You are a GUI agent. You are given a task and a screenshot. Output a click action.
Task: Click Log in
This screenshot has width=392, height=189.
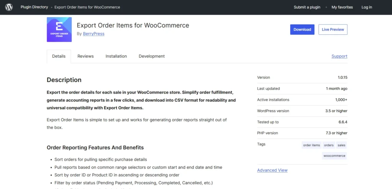point(367,7)
